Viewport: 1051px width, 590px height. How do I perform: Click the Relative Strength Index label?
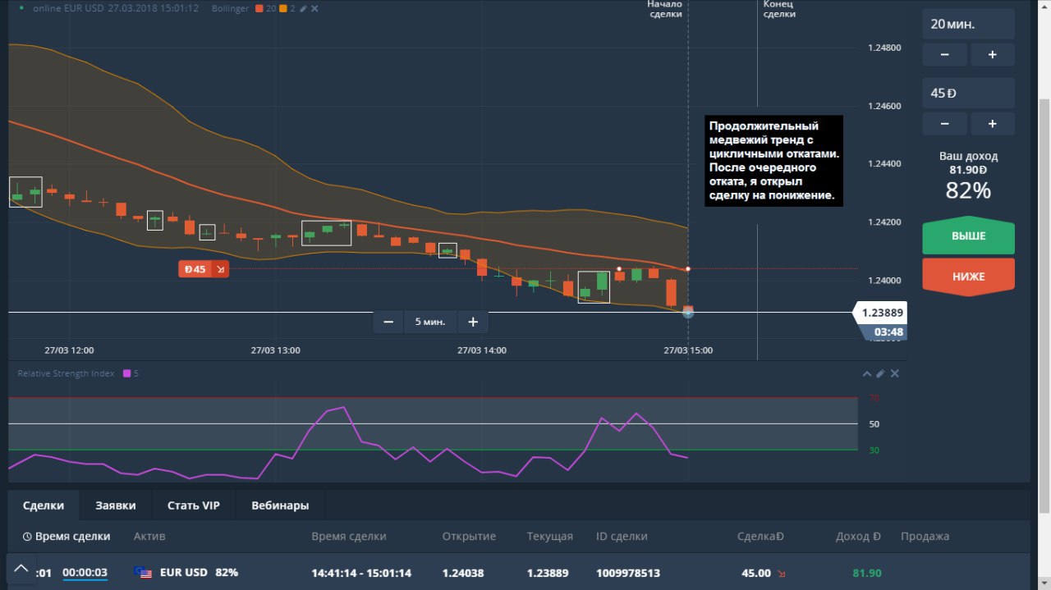pos(67,373)
